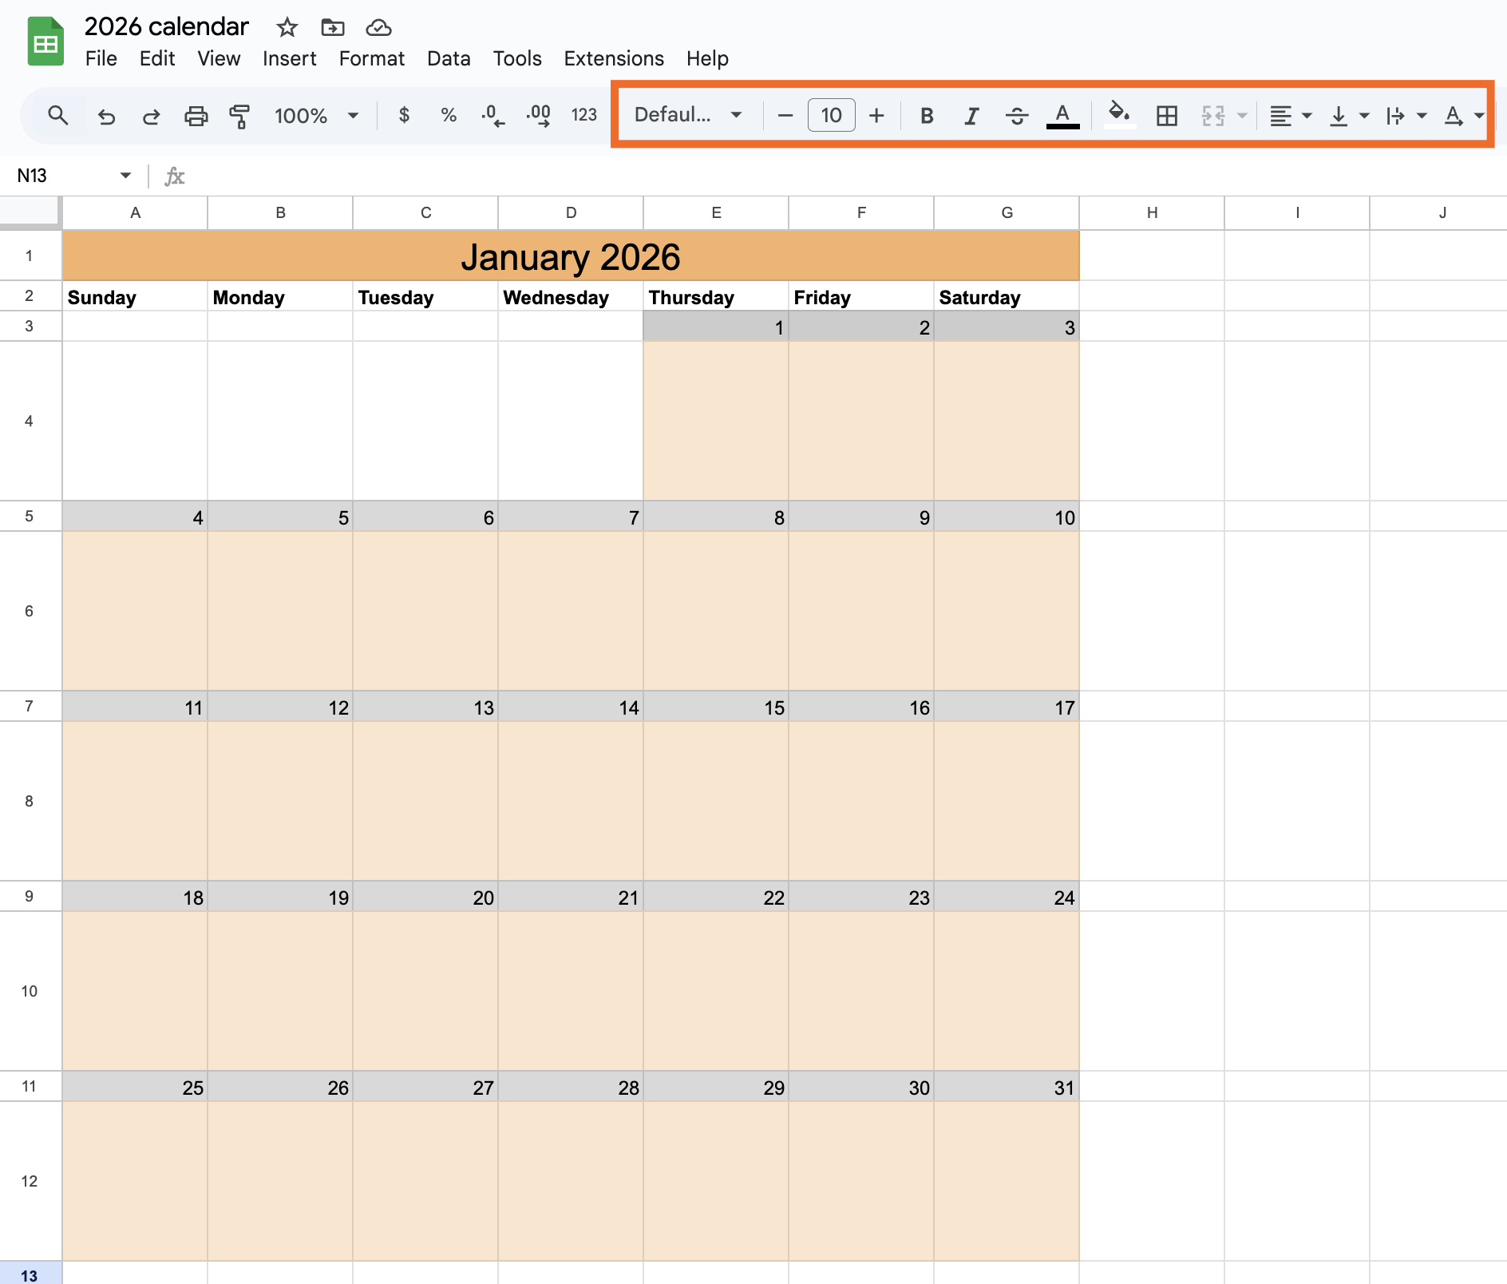Open the Search in sheets tool
Image resolution: width=1507 pixels, height=1284 pixels.
57,116
